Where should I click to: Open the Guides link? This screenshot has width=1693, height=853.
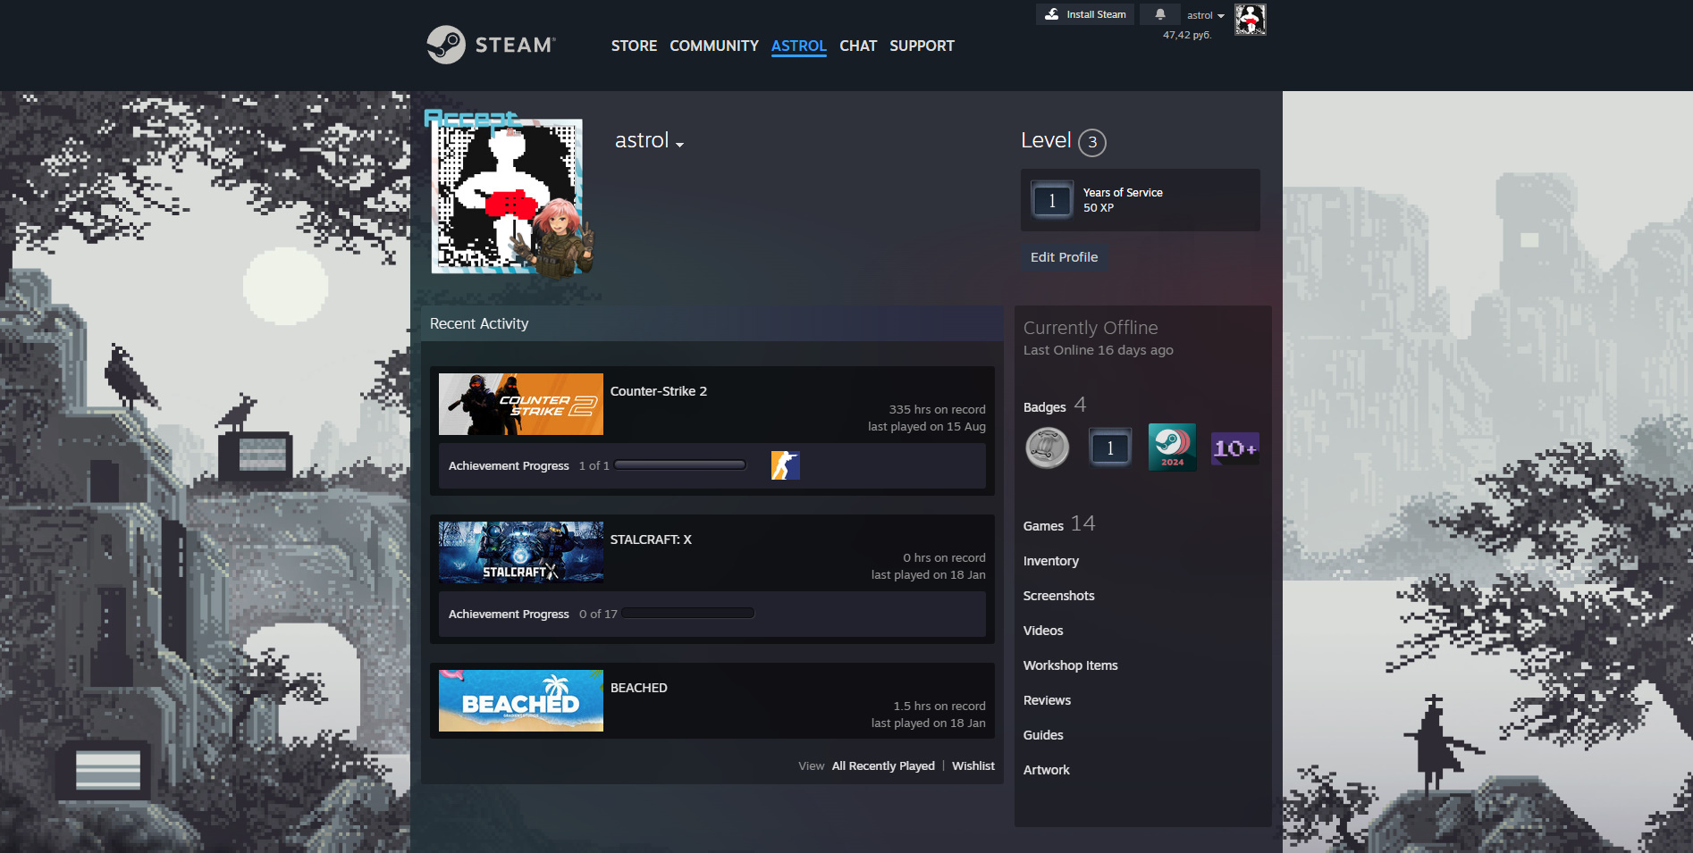coord(1043,735)
